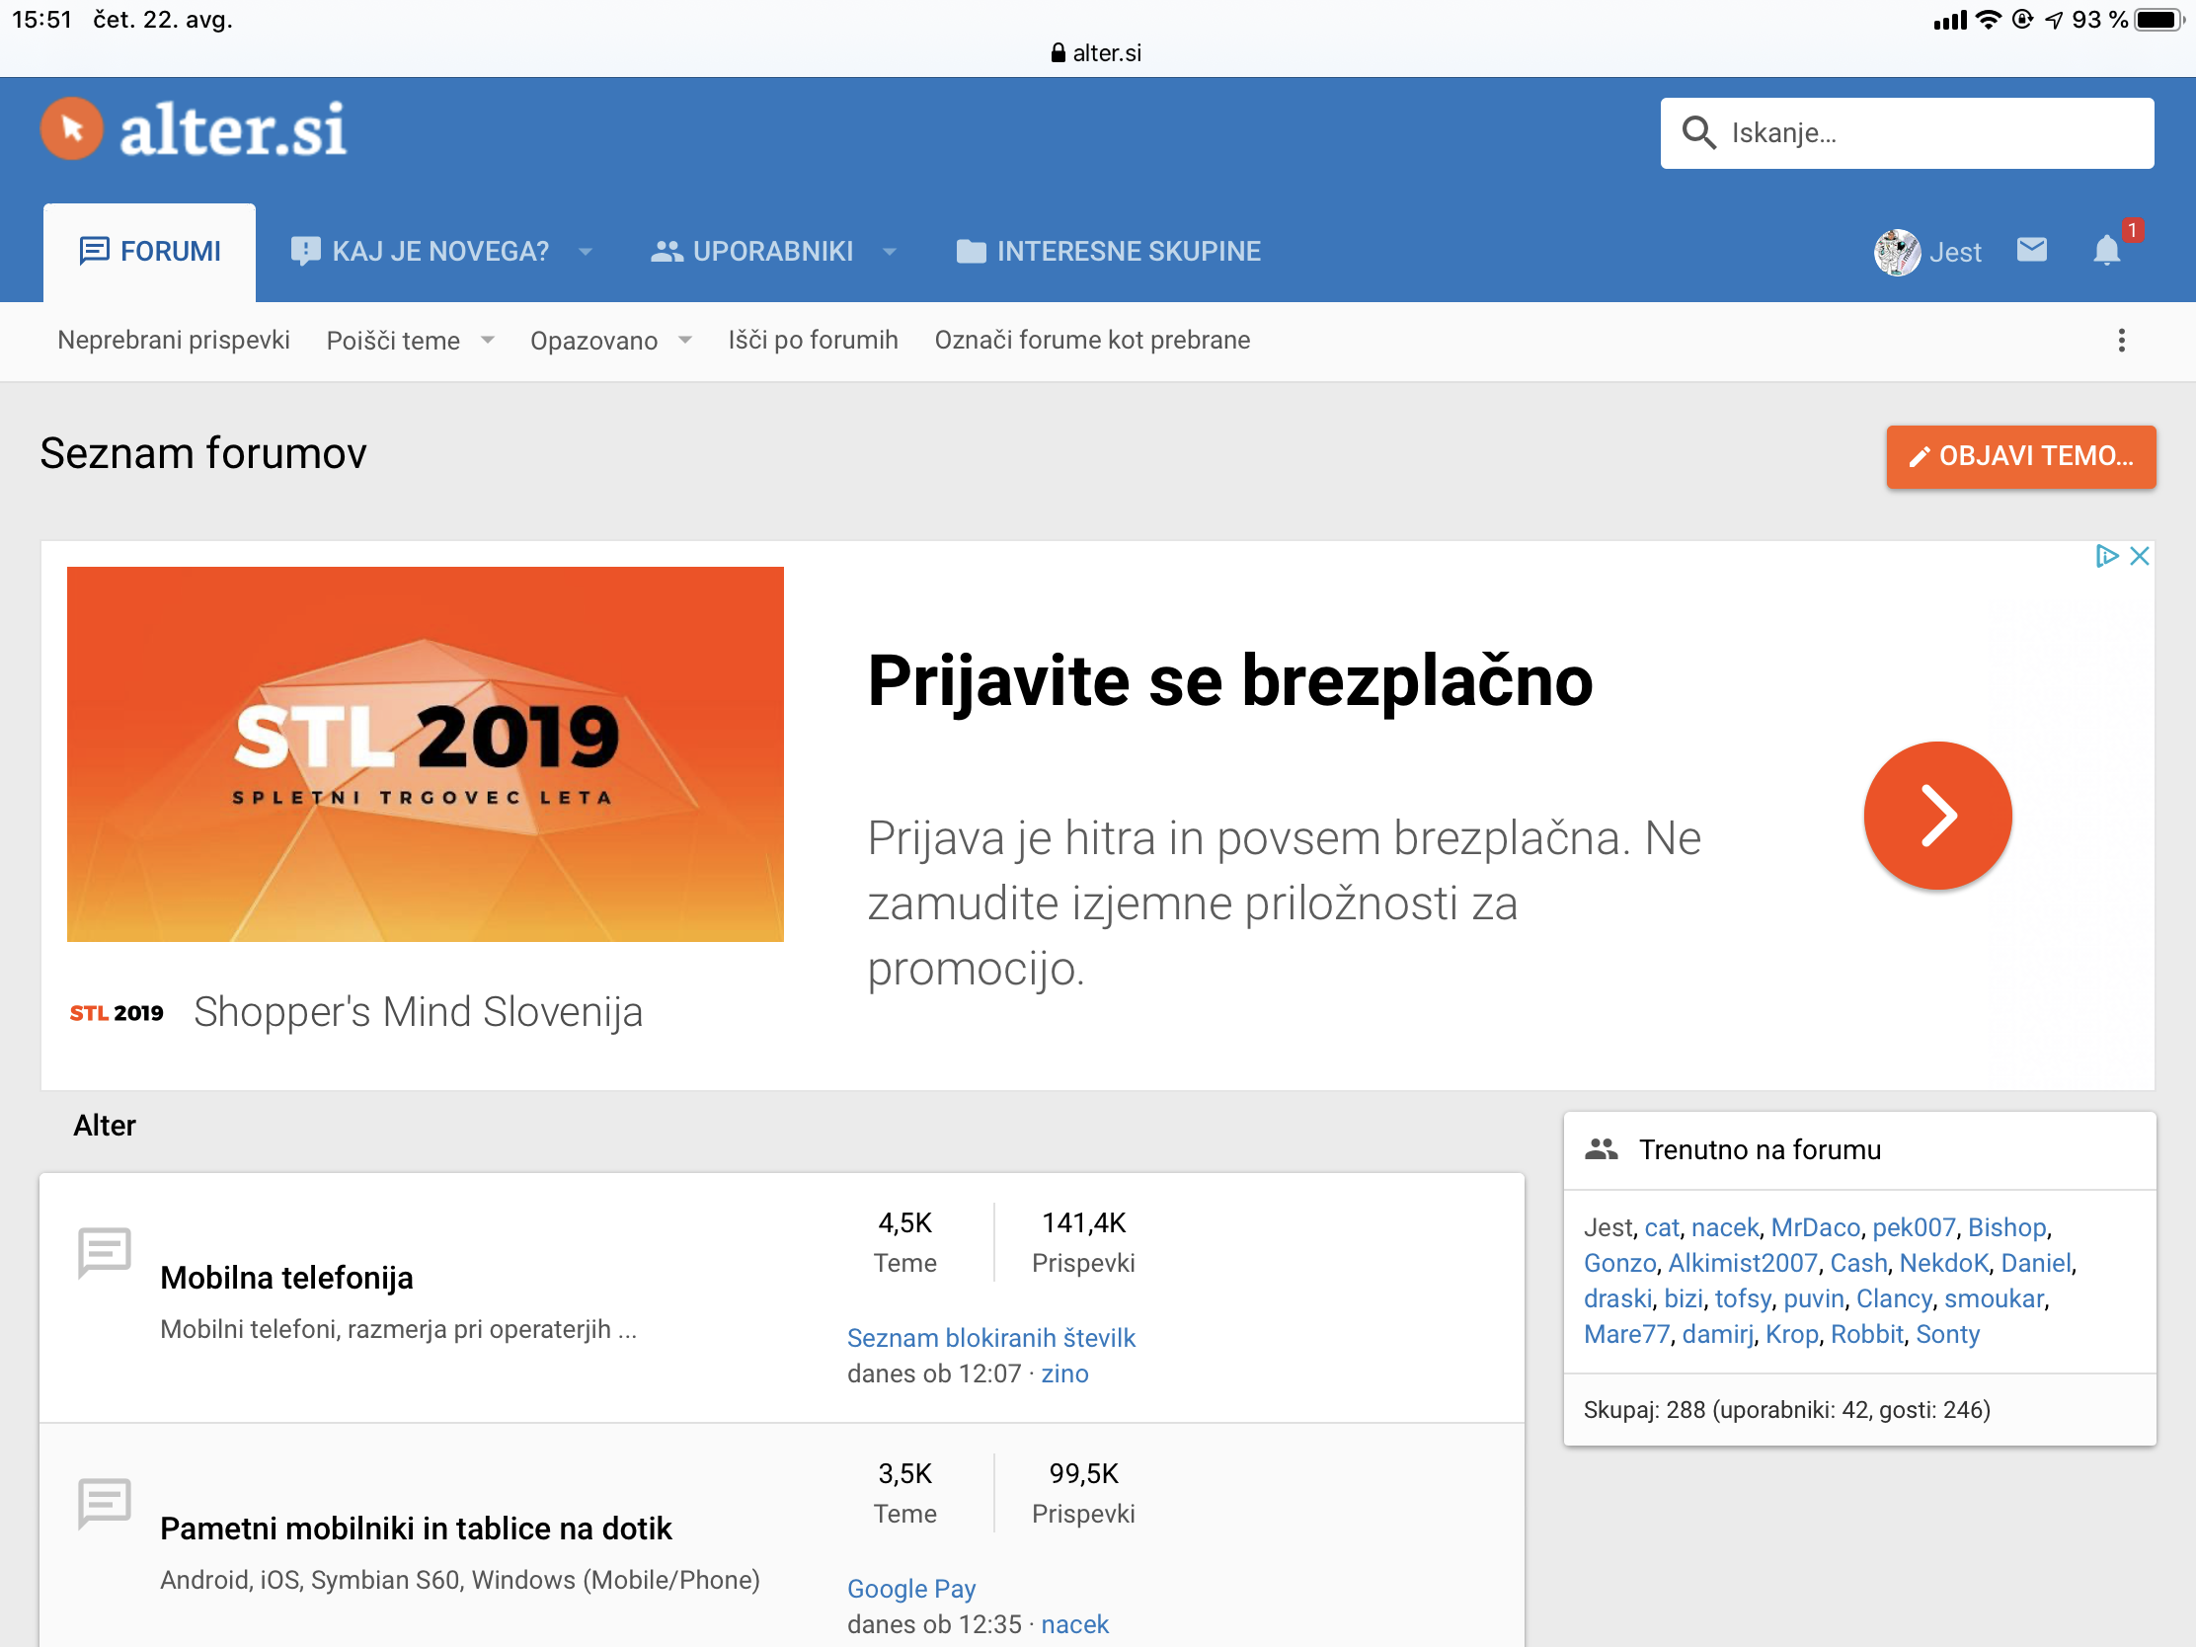Close the ad with the X icon
Image resolution: width=2196 pixels, height=1647 pixels.
2139,555
